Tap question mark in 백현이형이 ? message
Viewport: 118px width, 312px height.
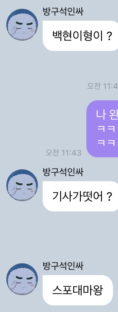pyautogui.click(x=109, y=36)
